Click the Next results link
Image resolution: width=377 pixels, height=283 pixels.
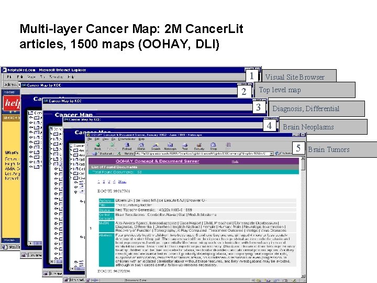point(122,181)
